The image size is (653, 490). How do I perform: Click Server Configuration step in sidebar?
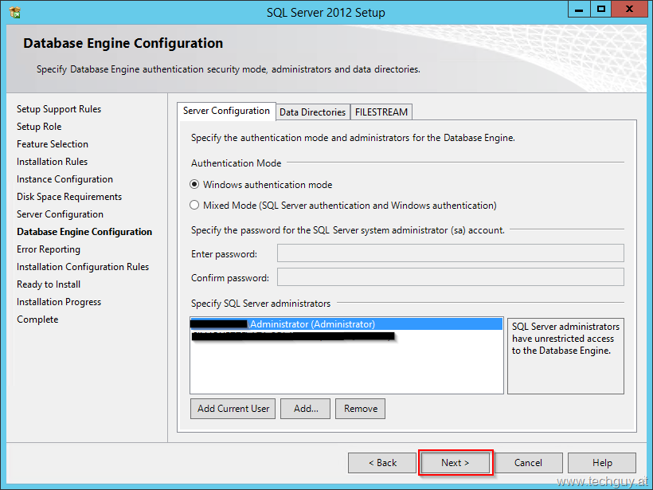60,214
